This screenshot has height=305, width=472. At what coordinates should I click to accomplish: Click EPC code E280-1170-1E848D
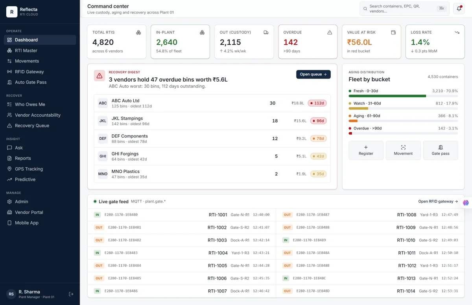(x=313, y=291)
